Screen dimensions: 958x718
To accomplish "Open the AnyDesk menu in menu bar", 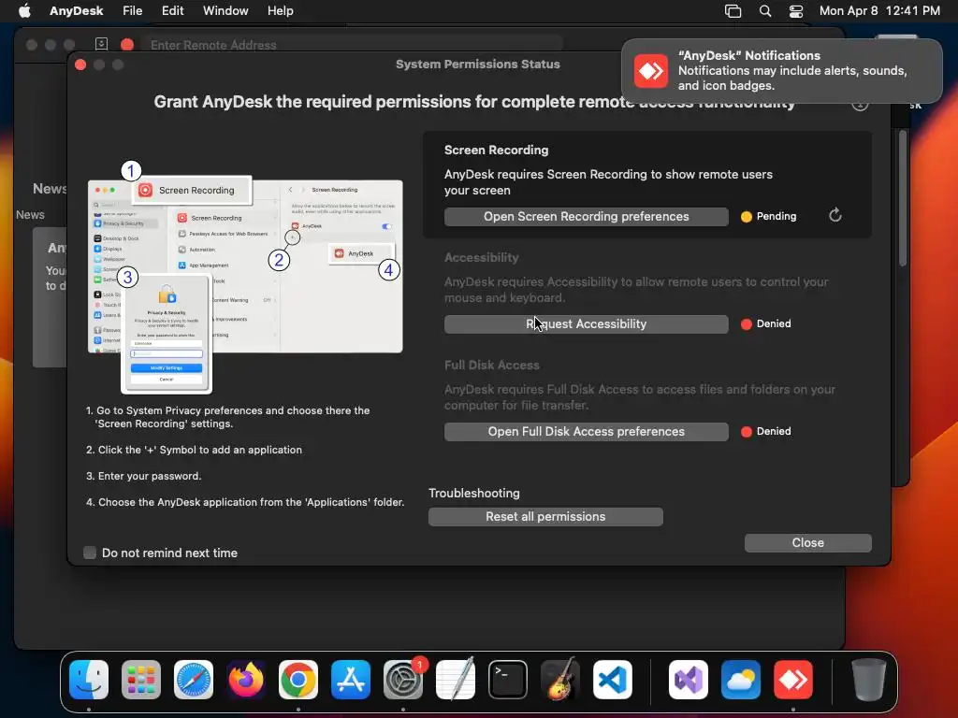I will click(x=77, y=11).
